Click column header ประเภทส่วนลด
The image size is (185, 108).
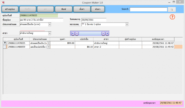pos(40,39)
